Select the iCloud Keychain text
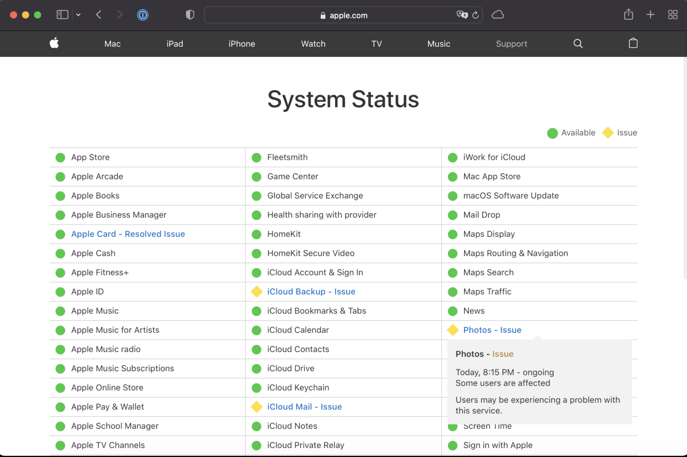 [x=298, y=387]
